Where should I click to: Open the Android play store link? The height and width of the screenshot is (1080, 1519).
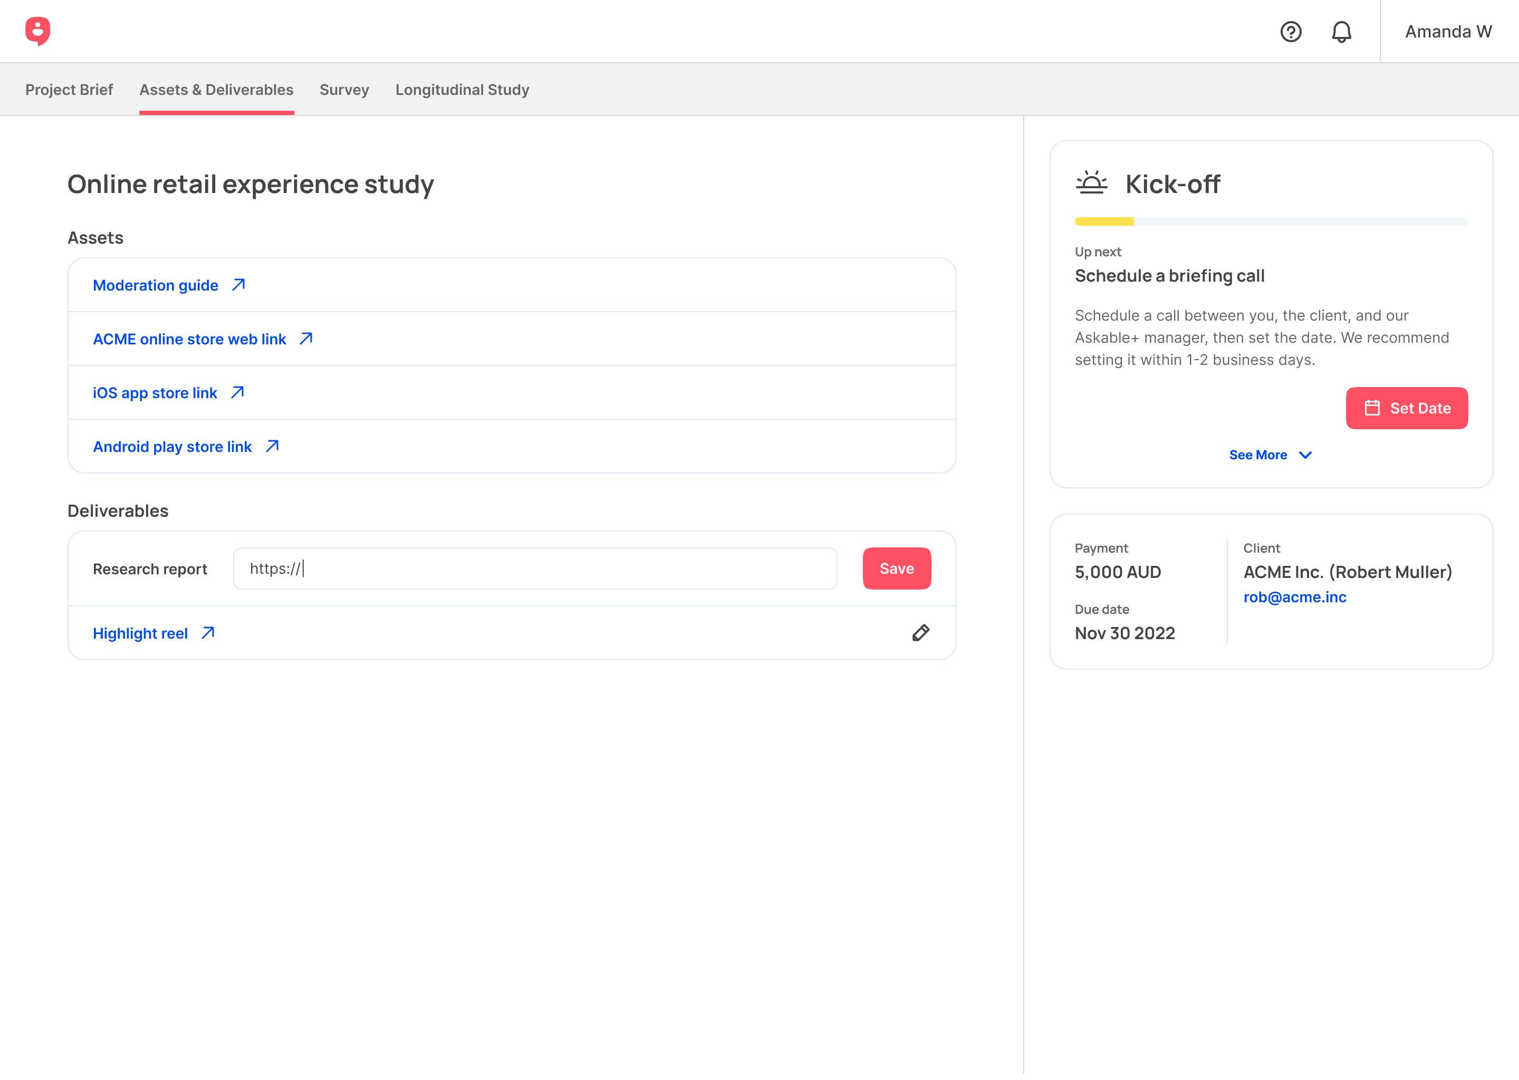point(172,447)
